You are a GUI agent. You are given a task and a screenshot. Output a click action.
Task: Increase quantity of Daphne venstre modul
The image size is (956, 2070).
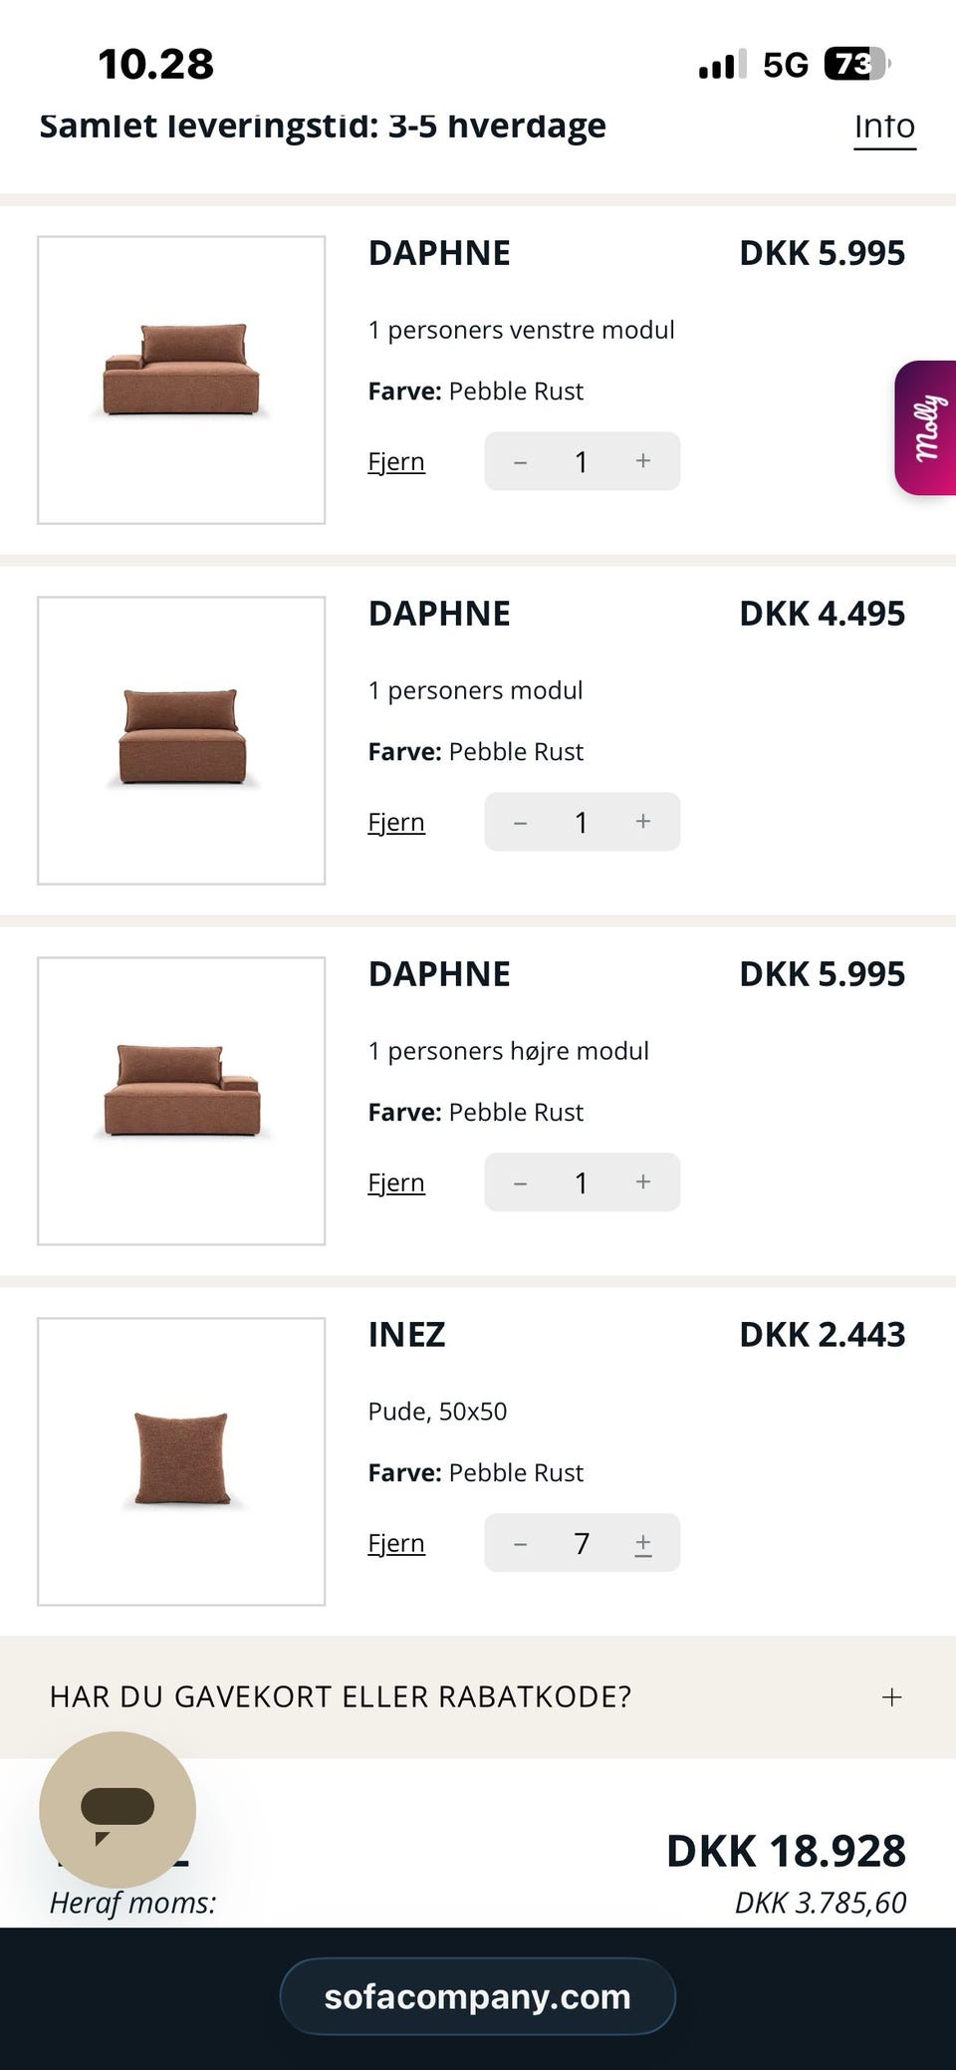pyautogui.click(x=643, y=461)
